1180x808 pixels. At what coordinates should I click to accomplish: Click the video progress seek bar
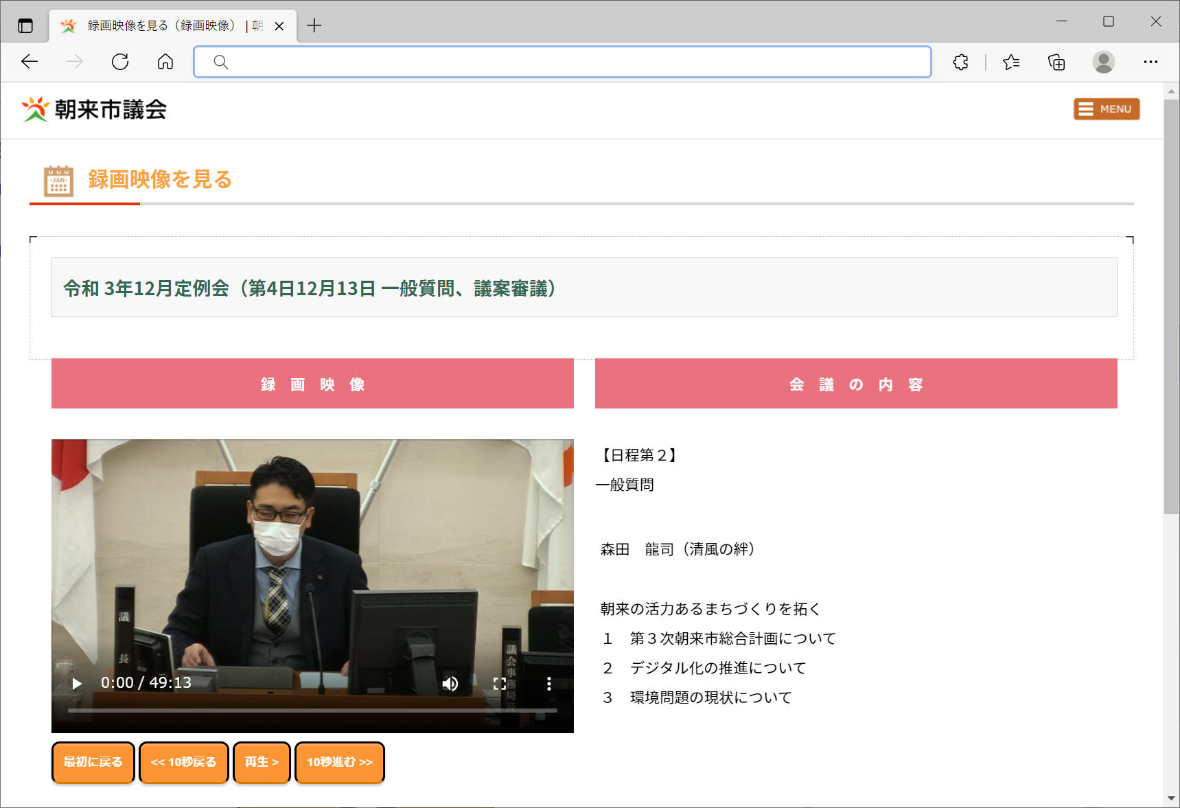click(312, 711)
